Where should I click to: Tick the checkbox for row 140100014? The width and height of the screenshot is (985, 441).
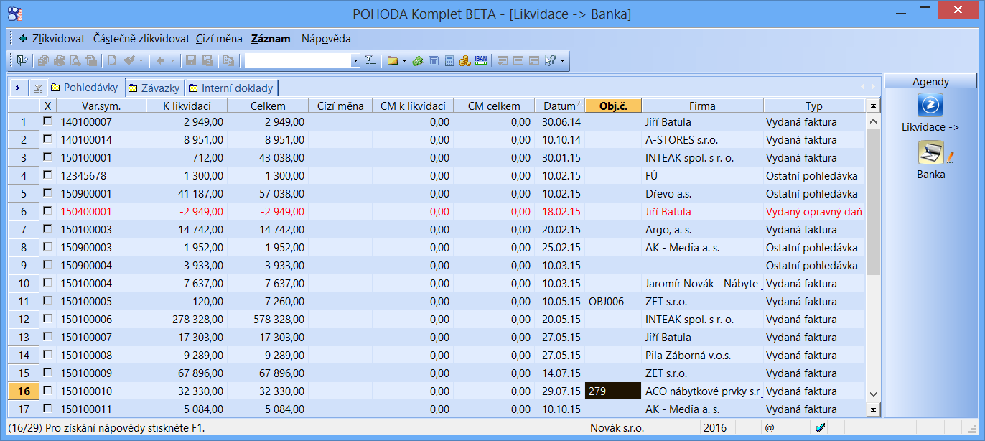(x=47, y=140)
